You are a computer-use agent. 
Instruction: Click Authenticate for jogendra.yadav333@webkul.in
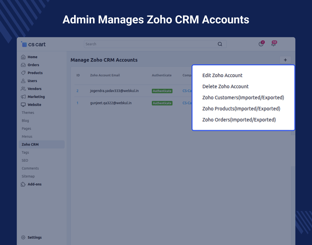pyautogui.click(x=162, y=91)
